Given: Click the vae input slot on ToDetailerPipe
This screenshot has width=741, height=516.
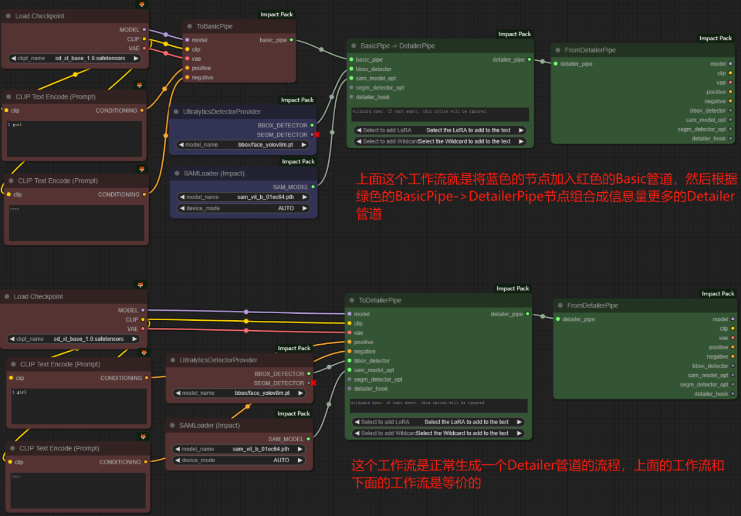Looking at the screenshot, I should [349, 333].
